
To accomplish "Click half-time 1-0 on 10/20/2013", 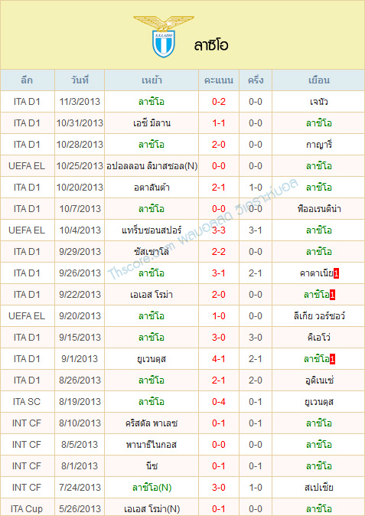I will coord(256,188).
